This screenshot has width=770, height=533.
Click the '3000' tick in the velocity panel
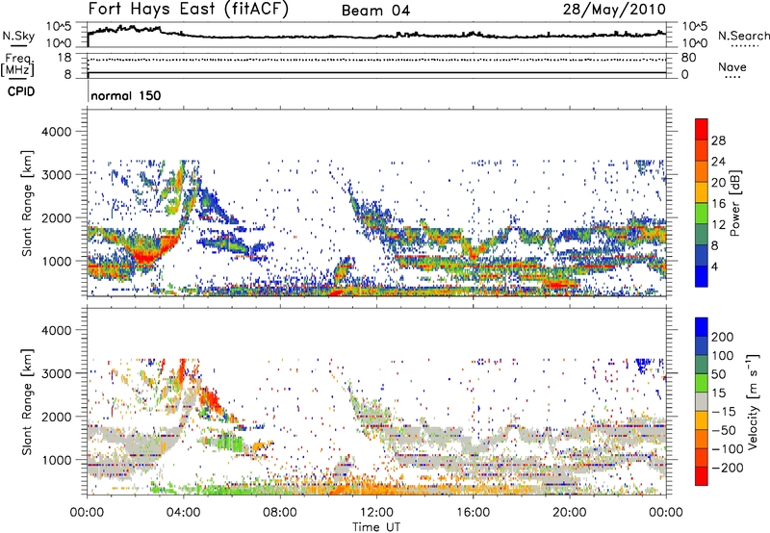56,373
